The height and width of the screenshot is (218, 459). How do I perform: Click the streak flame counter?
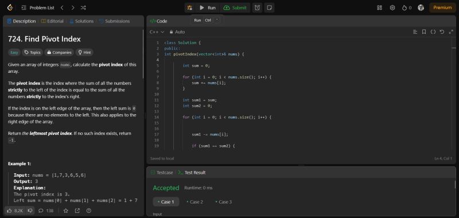407,8
